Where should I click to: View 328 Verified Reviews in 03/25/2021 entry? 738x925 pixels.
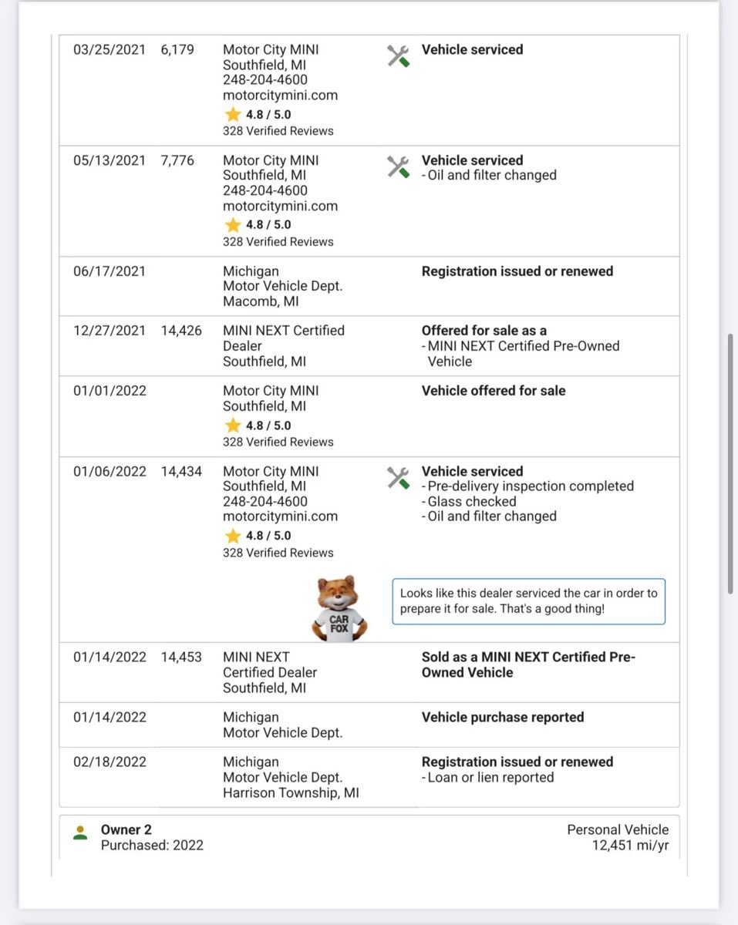pyautogui.click(x=278, y=131)
